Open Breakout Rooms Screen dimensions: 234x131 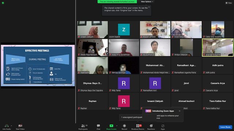138,127
